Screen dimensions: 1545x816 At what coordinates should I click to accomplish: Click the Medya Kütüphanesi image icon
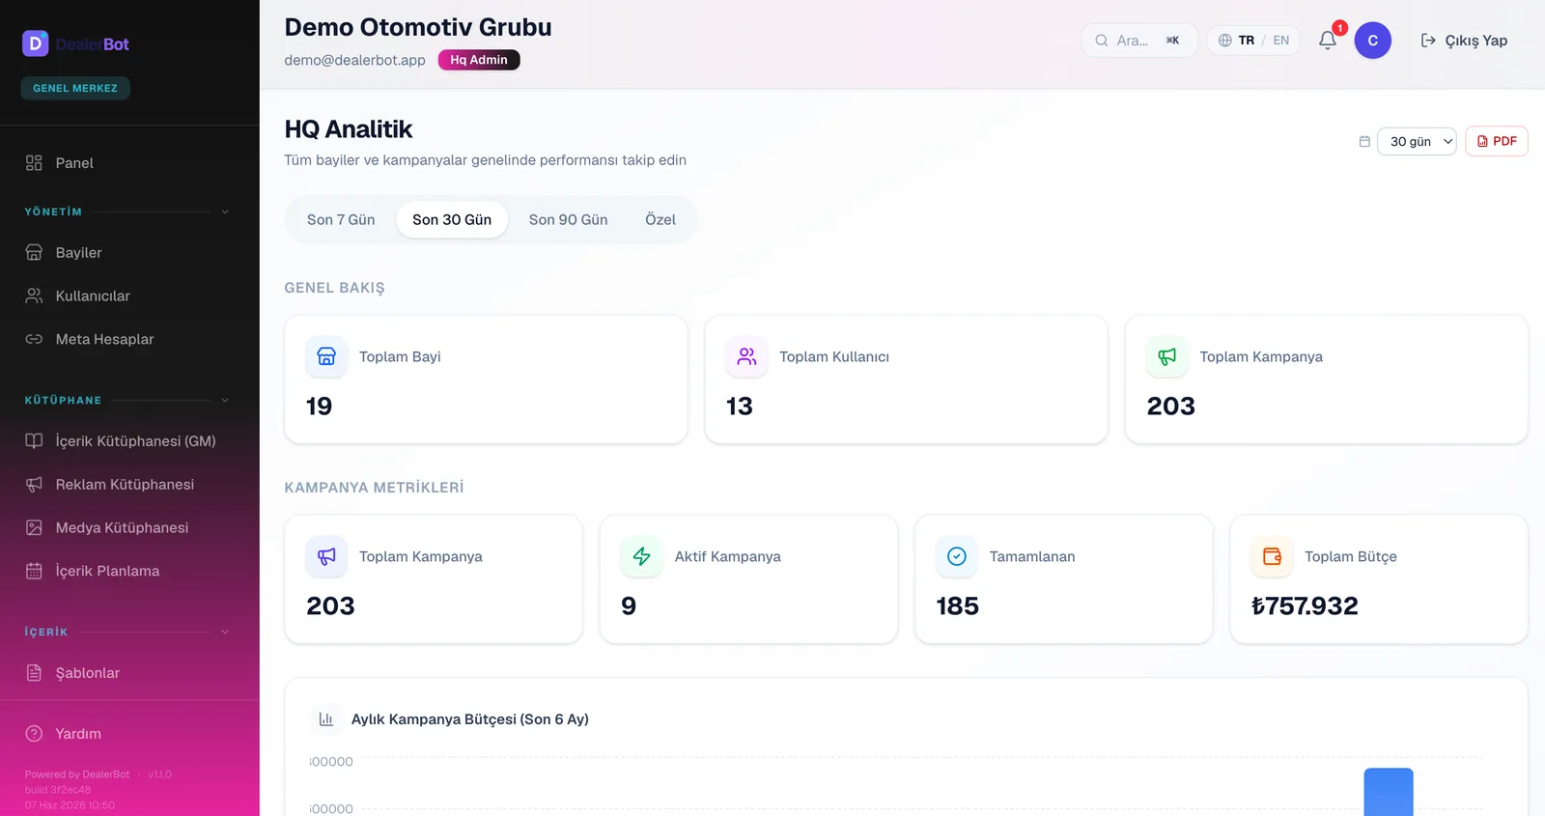click(x=34, y=527)
